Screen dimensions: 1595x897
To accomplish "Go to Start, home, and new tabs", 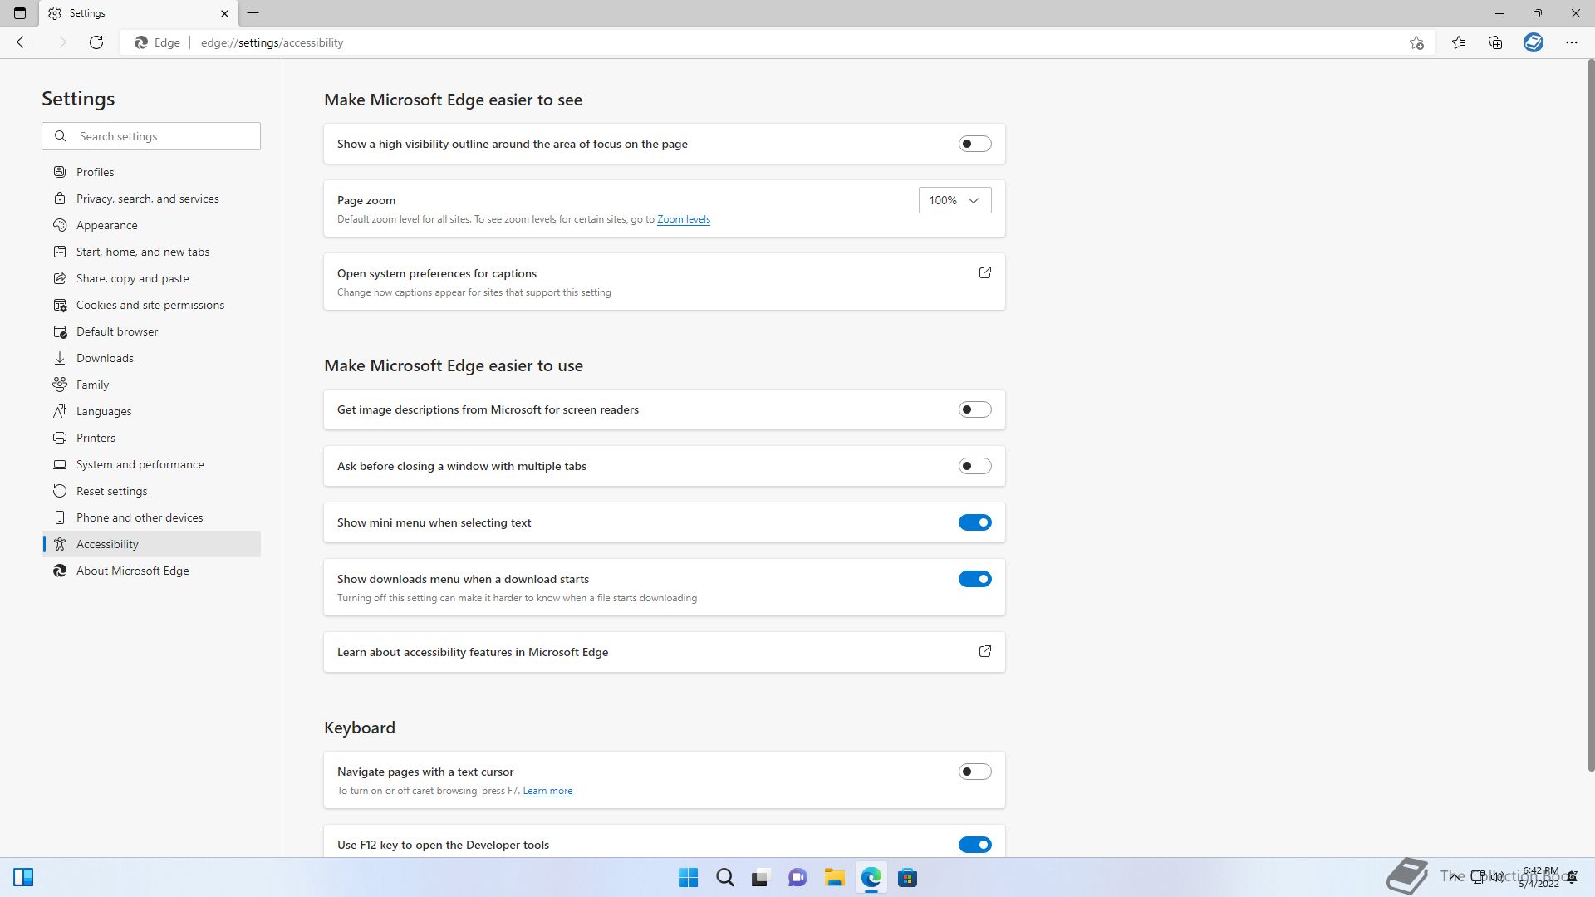I will 151,252.
